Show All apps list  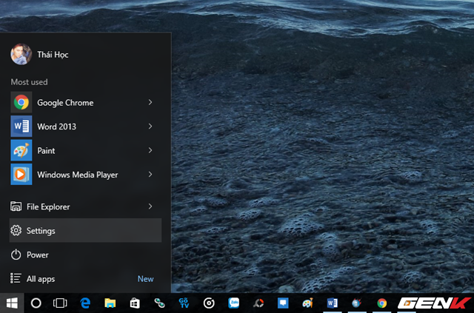41,279
